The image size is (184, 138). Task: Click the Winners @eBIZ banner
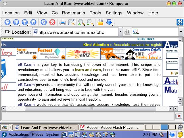pos(83,54)
